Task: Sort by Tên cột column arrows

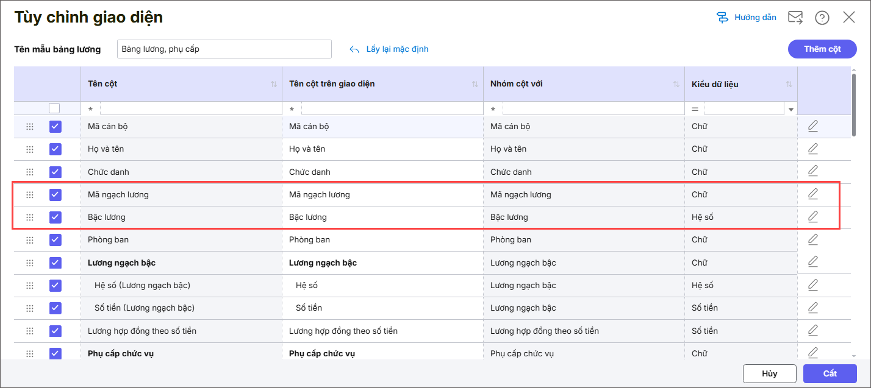Action: coord(274,84)
